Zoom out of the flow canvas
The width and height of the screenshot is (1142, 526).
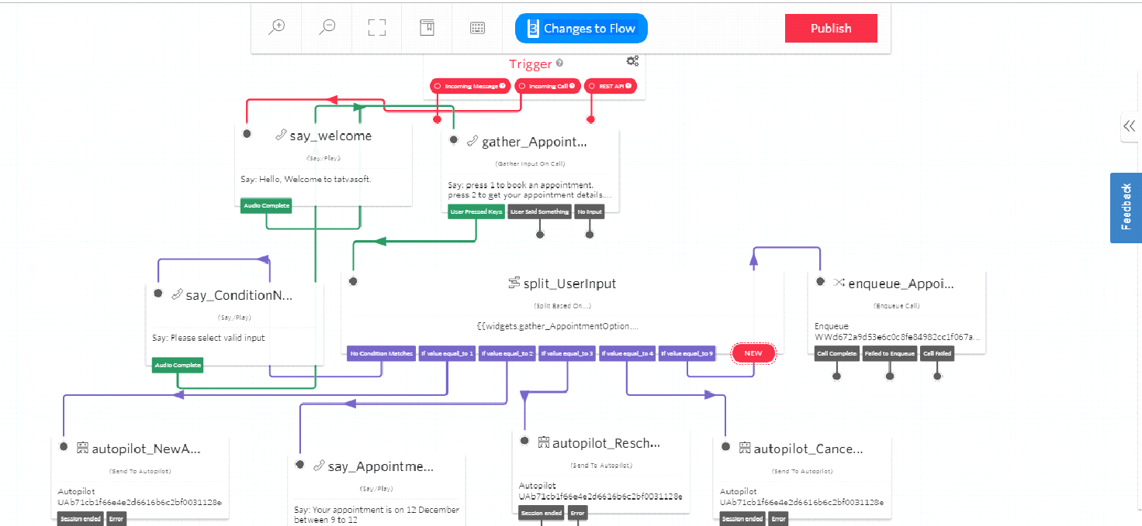click(326, 26)
